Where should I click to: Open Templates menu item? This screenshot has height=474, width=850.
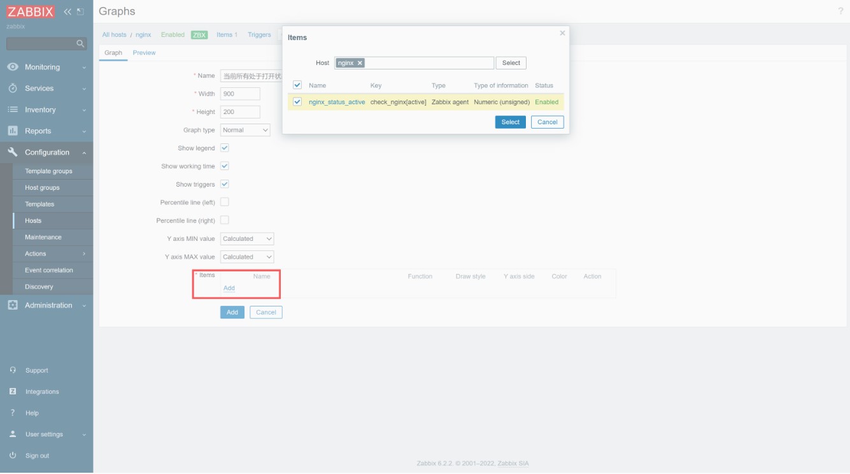(39, 204)
